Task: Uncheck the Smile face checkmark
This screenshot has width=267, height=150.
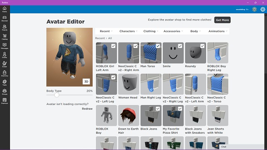Action: [180, 46]
